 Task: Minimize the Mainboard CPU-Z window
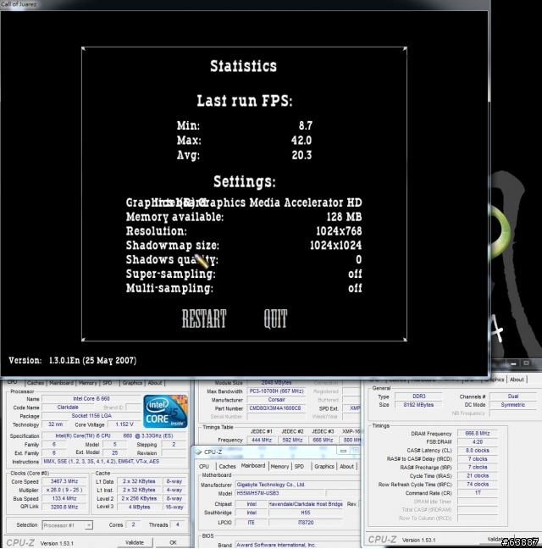(x=343, y=451)
